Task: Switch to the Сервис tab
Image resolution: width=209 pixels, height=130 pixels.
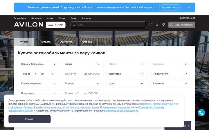Action: (87, 42)
